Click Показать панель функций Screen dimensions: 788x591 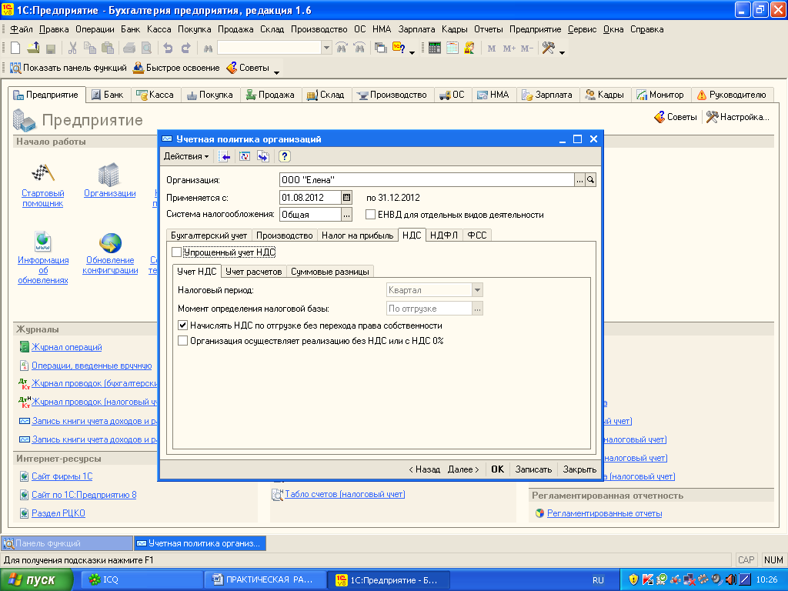(x=68, y=68)
